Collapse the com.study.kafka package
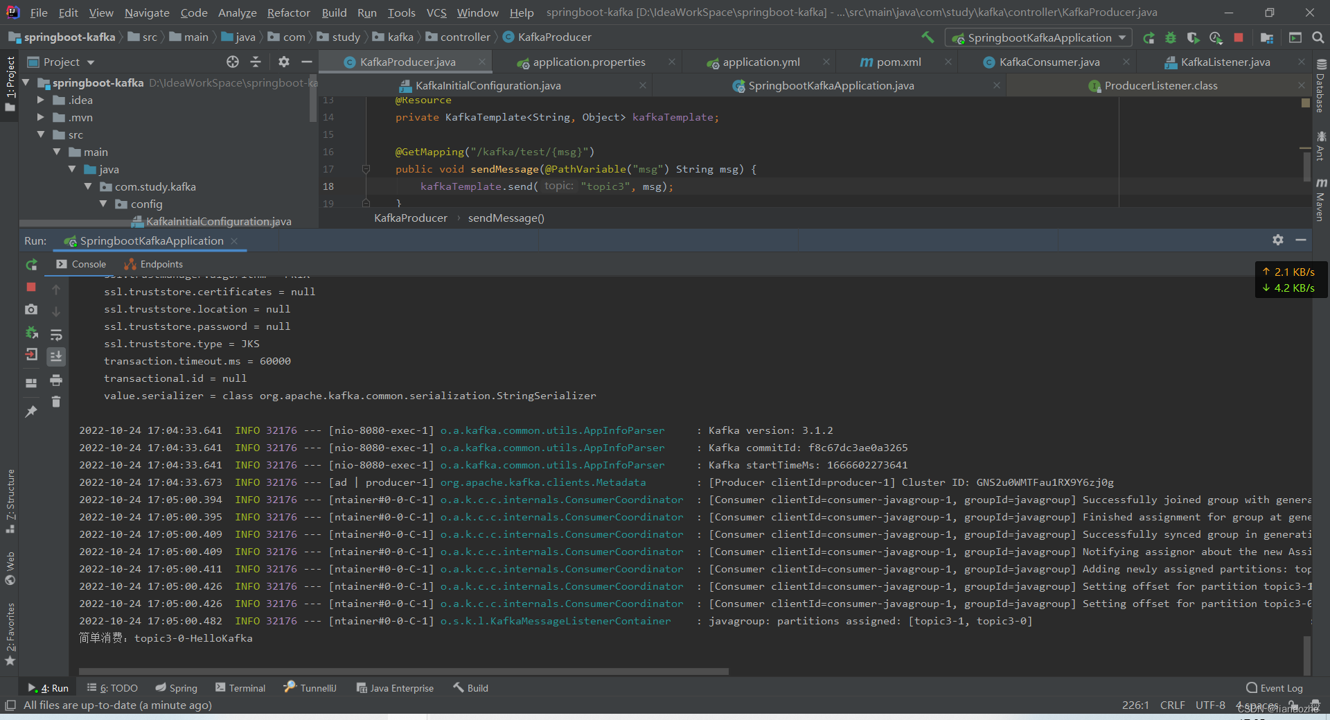The height and width of the screenshot is (720, 1330). pos(88,186)
